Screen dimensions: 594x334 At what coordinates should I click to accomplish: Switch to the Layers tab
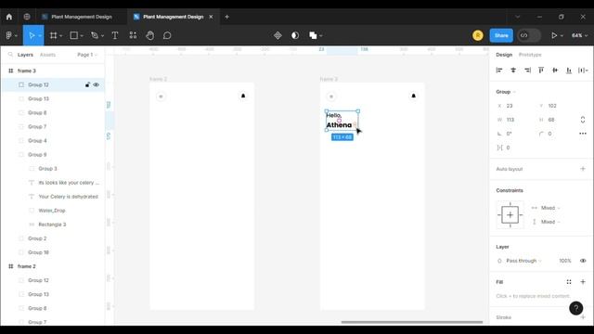pyautogui.click(x=25, y=55)
